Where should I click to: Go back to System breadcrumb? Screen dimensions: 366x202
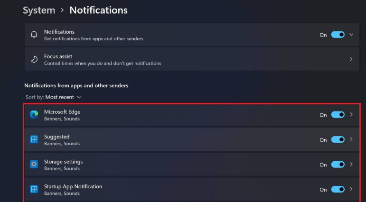coord(38,10)
